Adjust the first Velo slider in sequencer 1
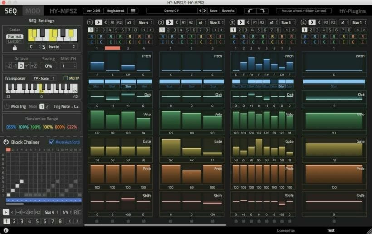Screen dimensions: 372x234 pyautogui.click(x=97, y=119)
